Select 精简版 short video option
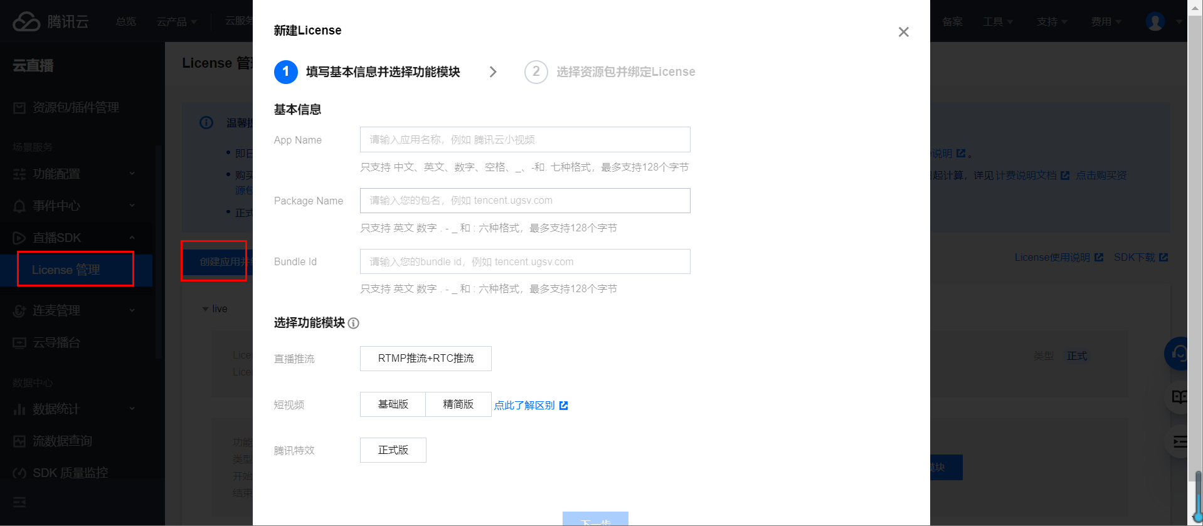This screenshot has width=1203, height=526. tap(458, 404)
